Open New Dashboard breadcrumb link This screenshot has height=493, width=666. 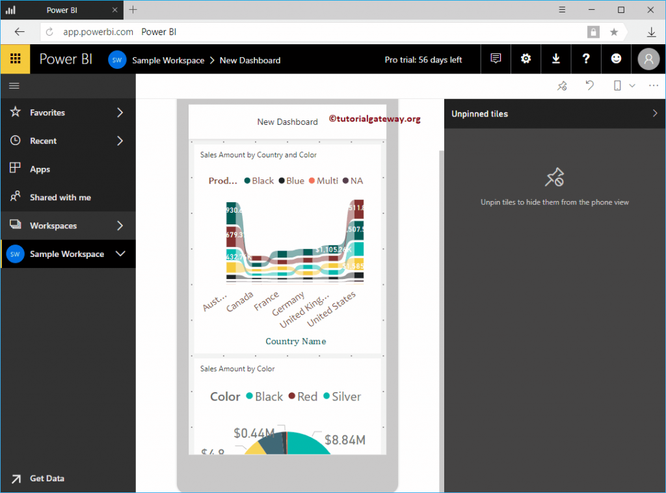pyautogui.click(x=250, y=60)
